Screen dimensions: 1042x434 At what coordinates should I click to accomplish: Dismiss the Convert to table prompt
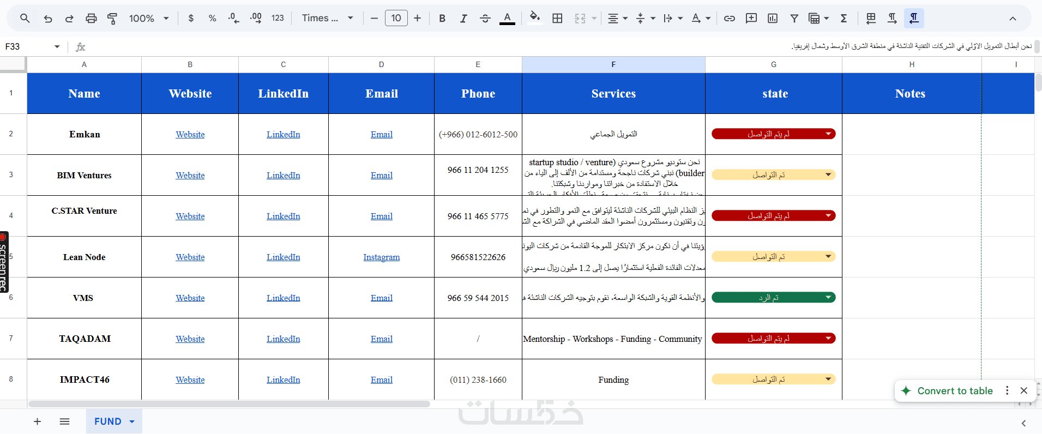[1024, 390]
